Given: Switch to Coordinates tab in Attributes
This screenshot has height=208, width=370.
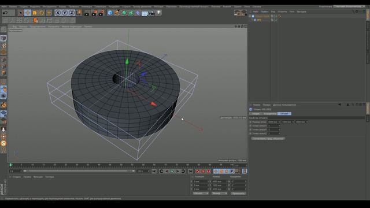Looking at the screenshot, I should click(270, 114).
